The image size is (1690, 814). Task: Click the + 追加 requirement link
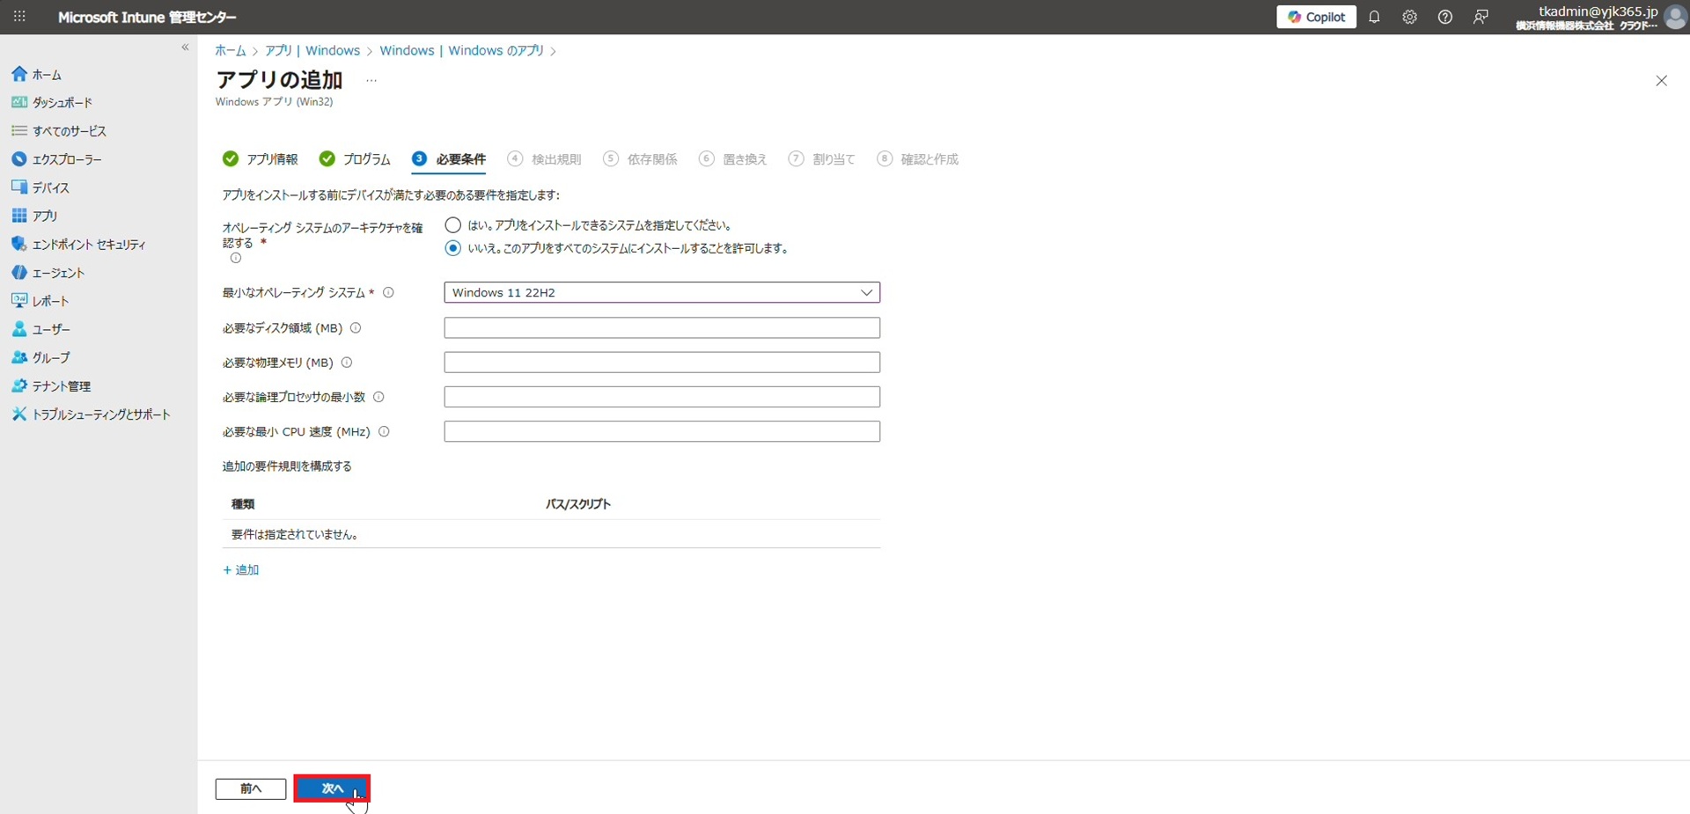(x=241, y=570)
